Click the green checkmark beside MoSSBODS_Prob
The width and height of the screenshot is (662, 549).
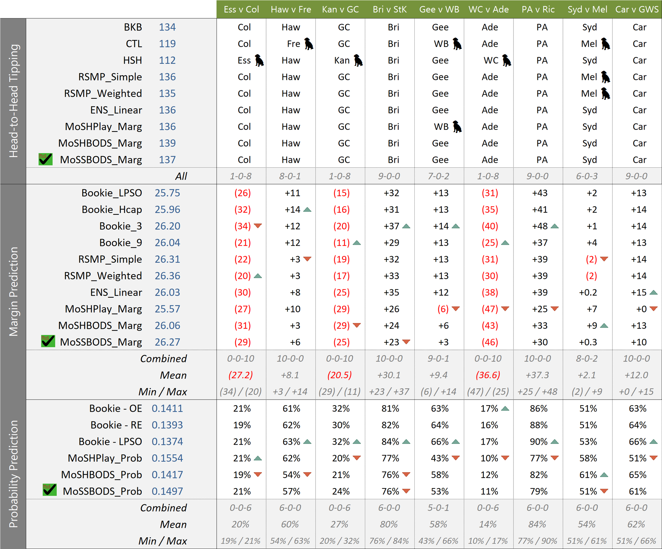click(x=50, y=490)
